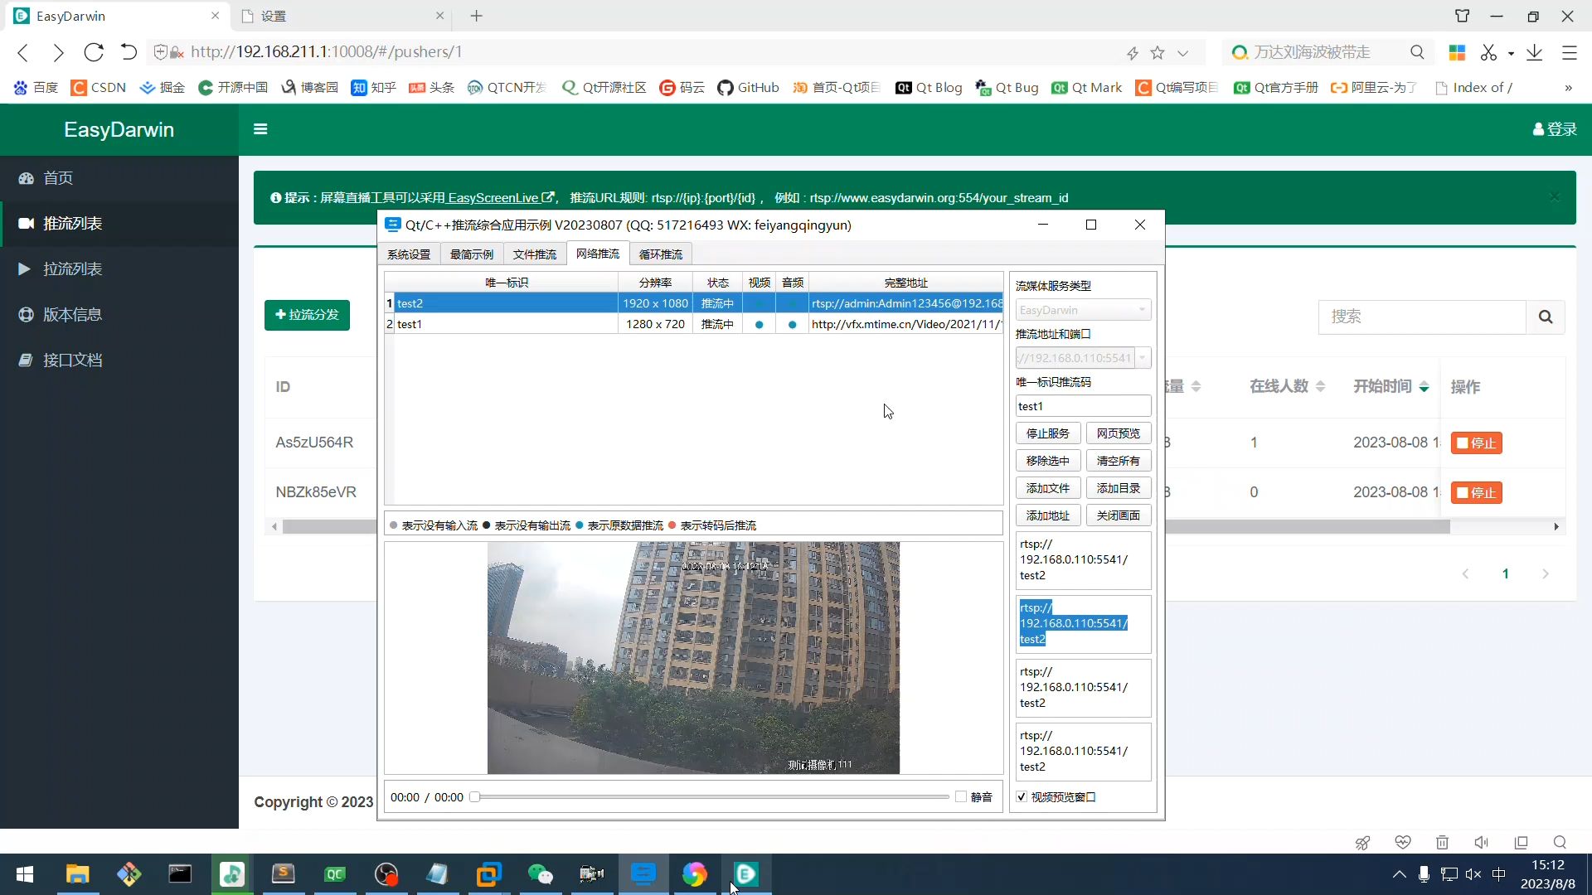The width and height of the screenshot is (1592, 895).
Task: Stop the As5zU564R stream
Action: pyautogui.click(x=1476, y=443)
